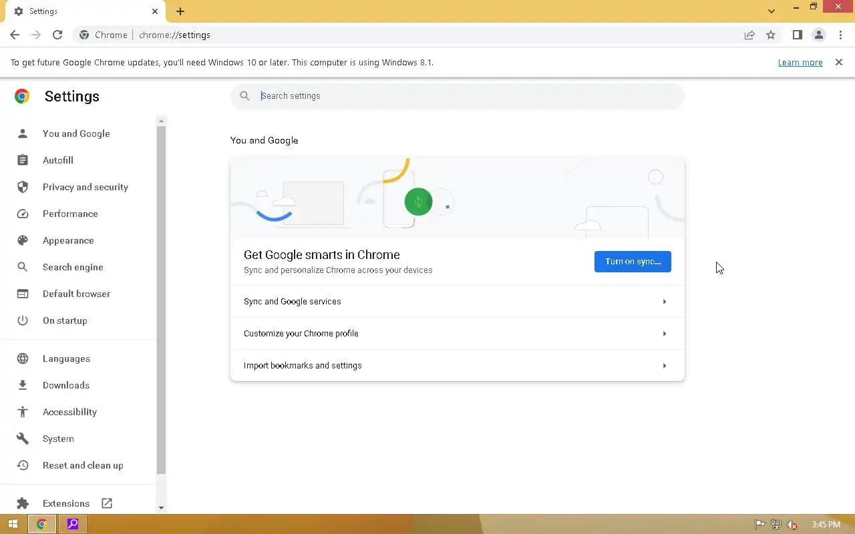
Task: Open the side panel icon
Action: coord(797,35)
